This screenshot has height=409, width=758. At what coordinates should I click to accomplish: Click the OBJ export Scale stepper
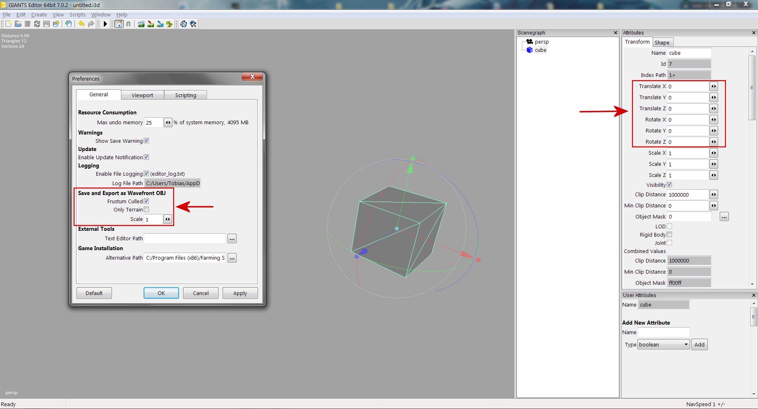167,219
